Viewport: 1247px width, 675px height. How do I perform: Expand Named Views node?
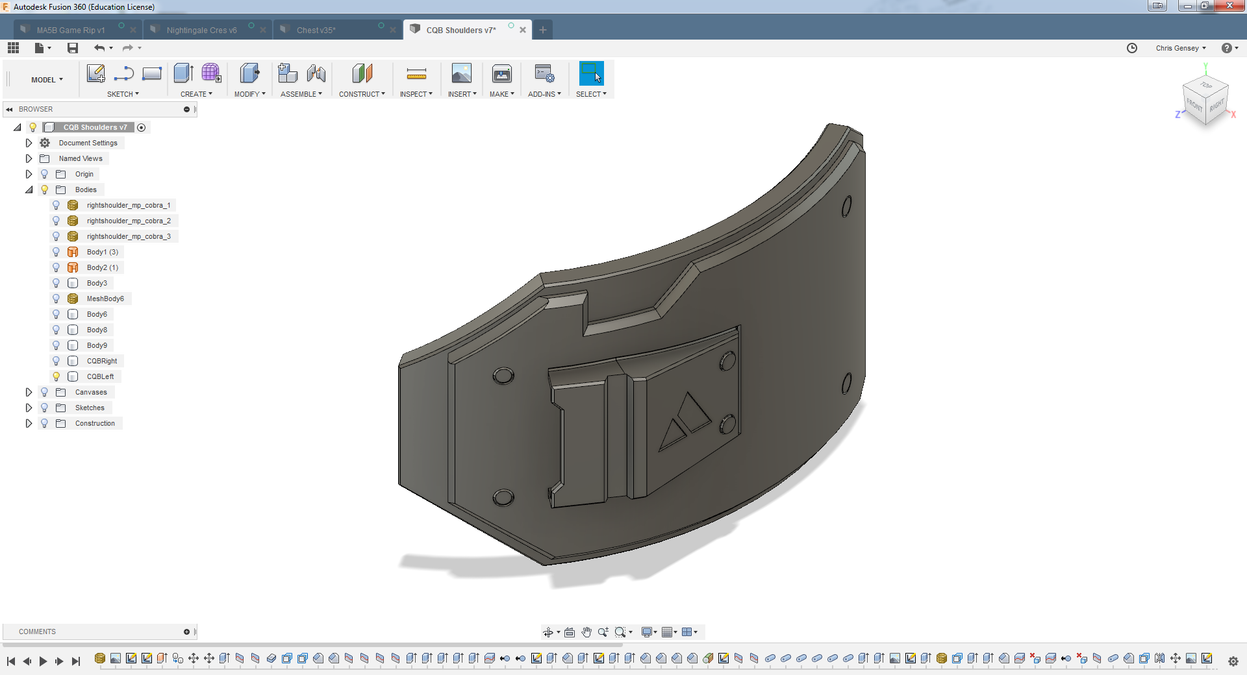(29, 158)
